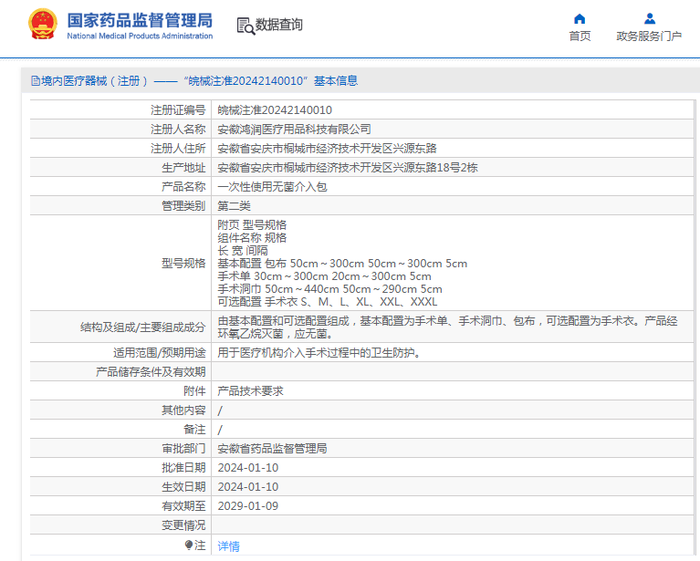Screen dimensions: 700x561
Task: Select management category 第二类
Action: click(234, 206)
